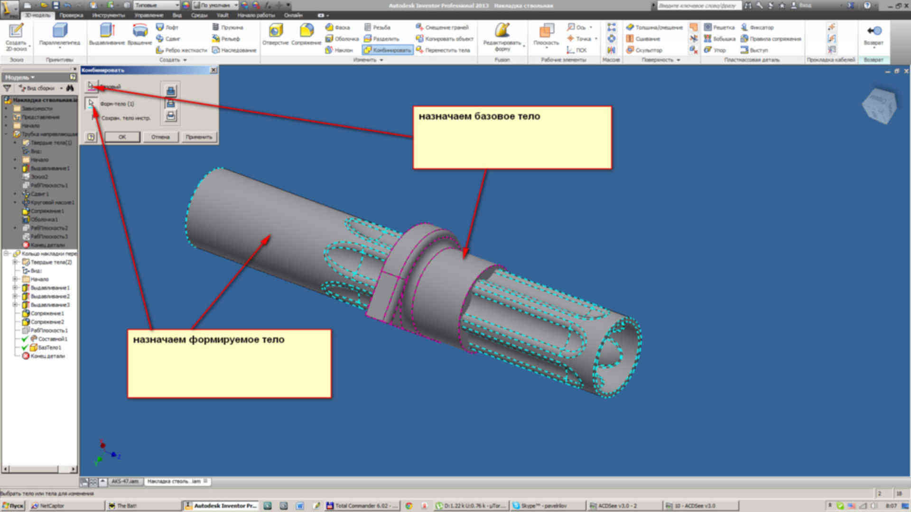Image resolution: width=911 pixels, height=512 pixels.
Task: Toggle the base body selector button
Action: (91, 86)
